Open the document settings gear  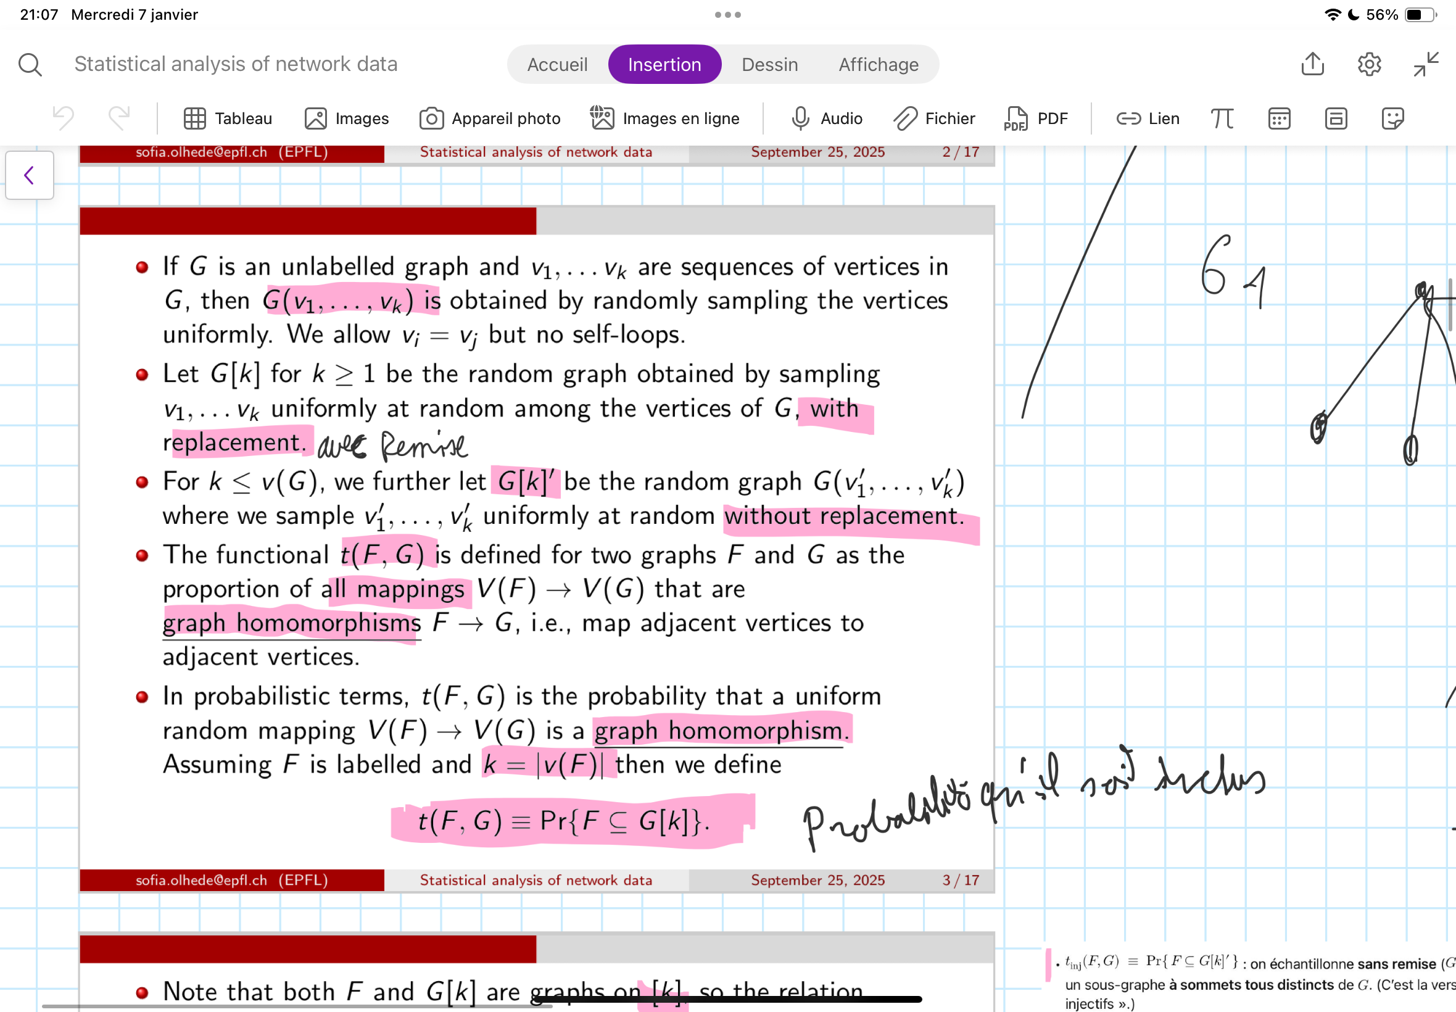1368,64
